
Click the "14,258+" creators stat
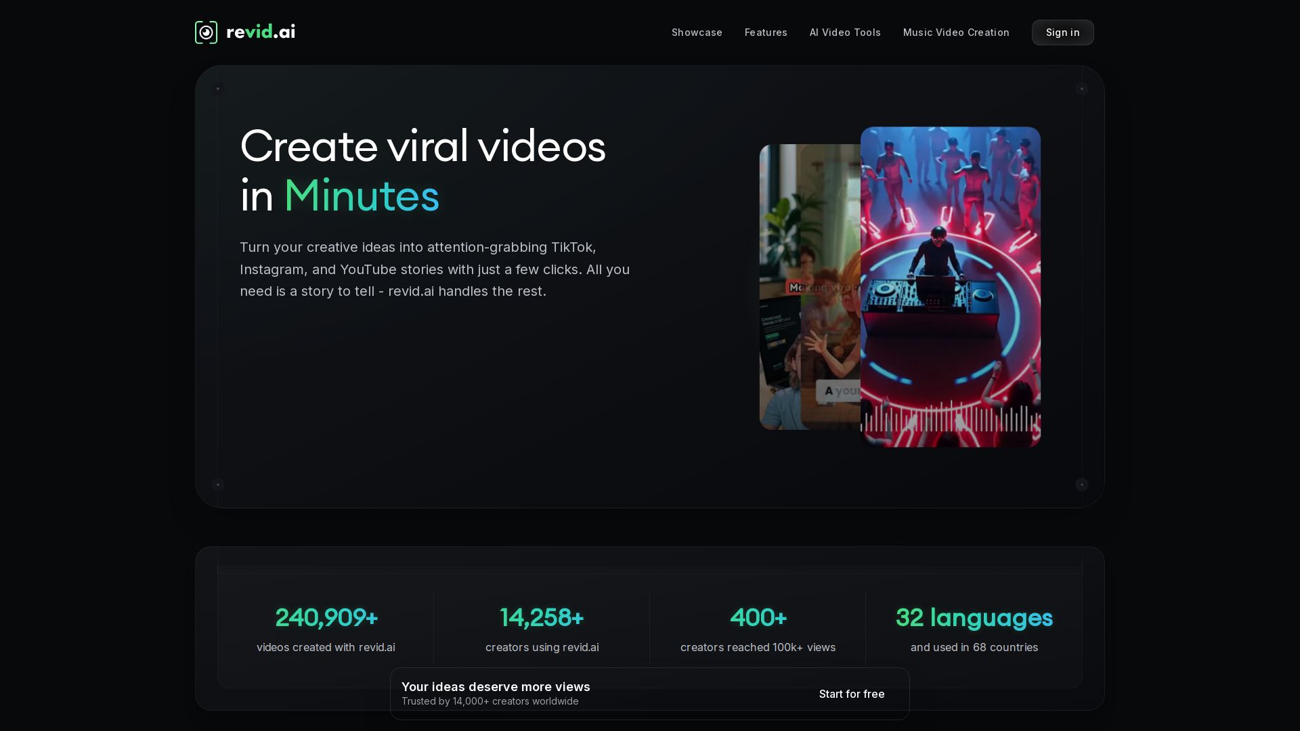pyautogui.click(x=542, y=617)
